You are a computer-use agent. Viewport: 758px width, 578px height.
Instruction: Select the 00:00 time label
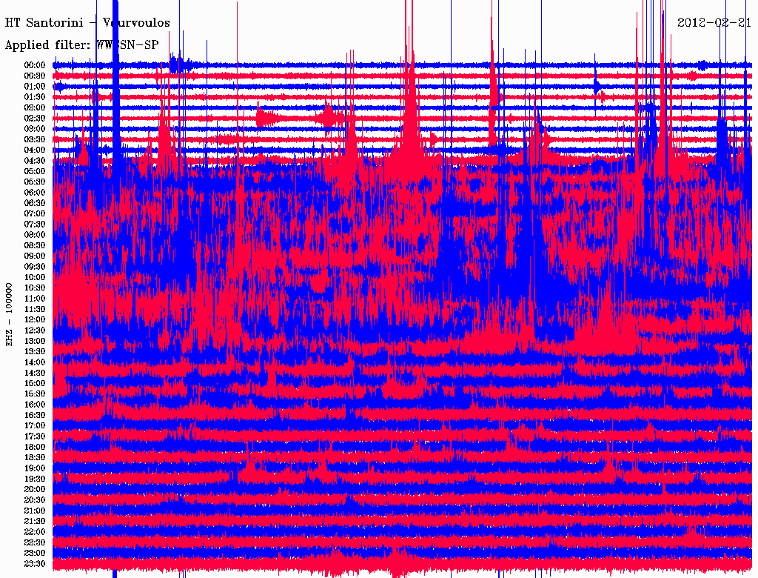35,65
